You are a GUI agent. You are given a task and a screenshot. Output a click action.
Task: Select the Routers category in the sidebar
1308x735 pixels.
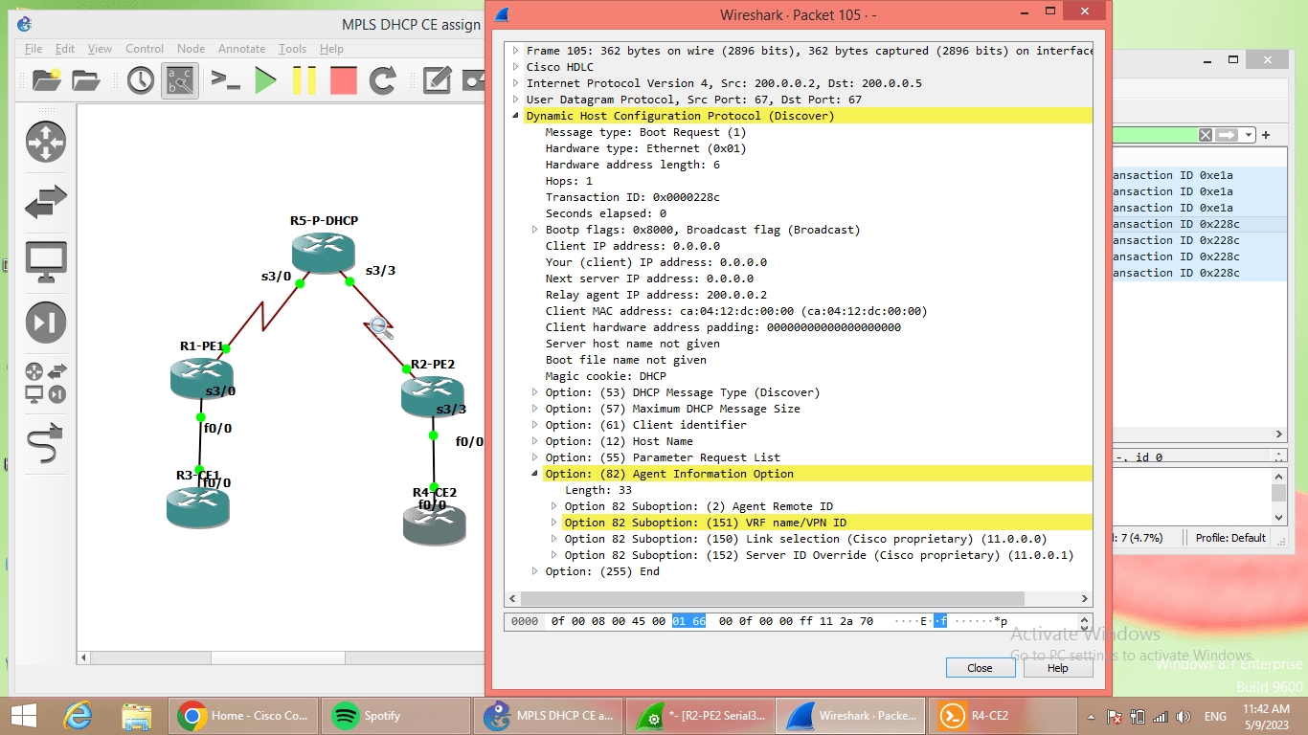click(44, 142)
